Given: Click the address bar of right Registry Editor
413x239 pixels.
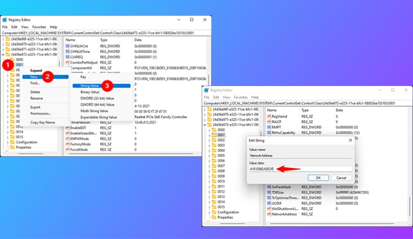Looking at the screenshot, I should 307,103.
